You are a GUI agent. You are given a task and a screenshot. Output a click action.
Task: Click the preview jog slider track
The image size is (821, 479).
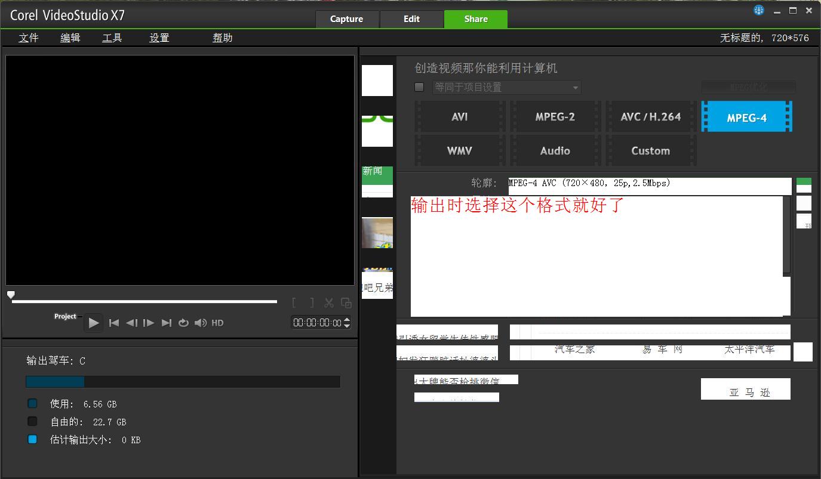coord(144,302)
